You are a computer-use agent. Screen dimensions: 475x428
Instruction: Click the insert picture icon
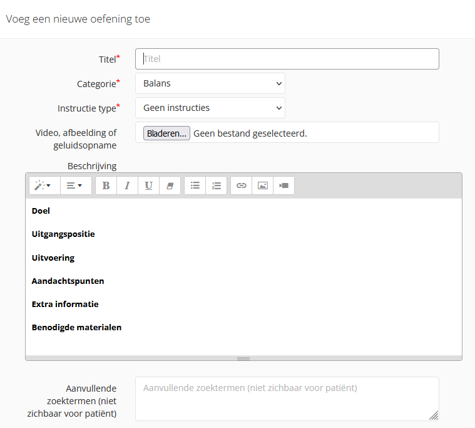pyautogui.click(x=263, y=185)
